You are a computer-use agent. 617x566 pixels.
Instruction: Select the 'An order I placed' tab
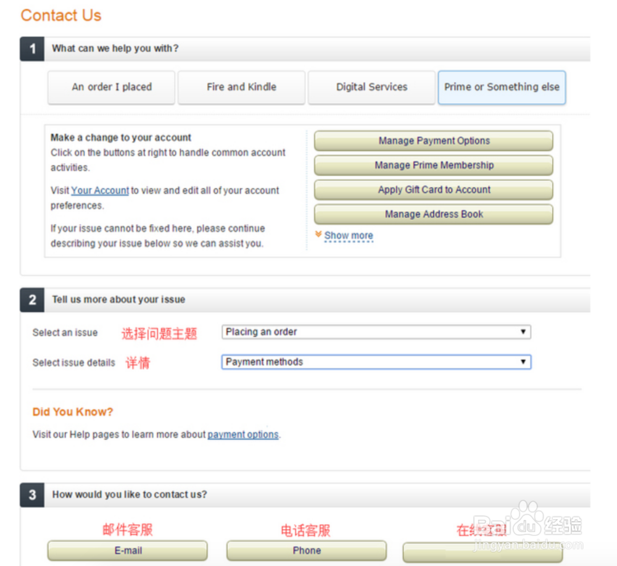111,87
